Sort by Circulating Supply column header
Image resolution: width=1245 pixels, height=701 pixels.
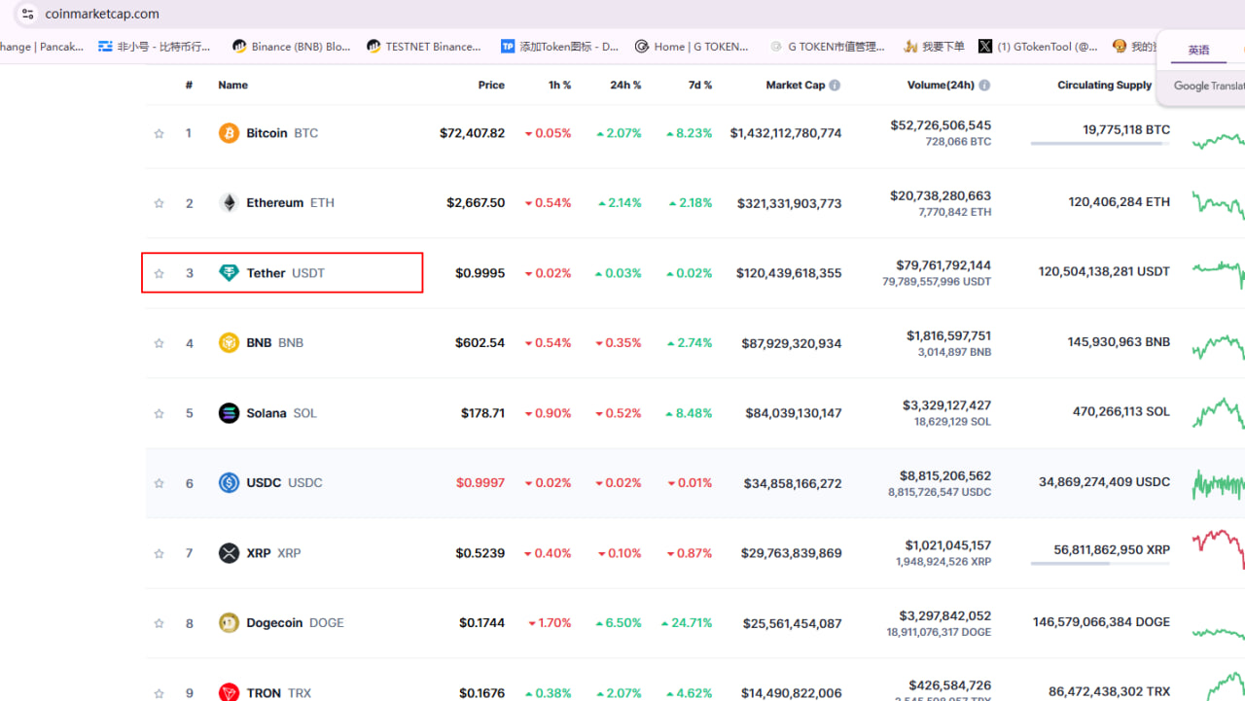(x=1104, y=86)
